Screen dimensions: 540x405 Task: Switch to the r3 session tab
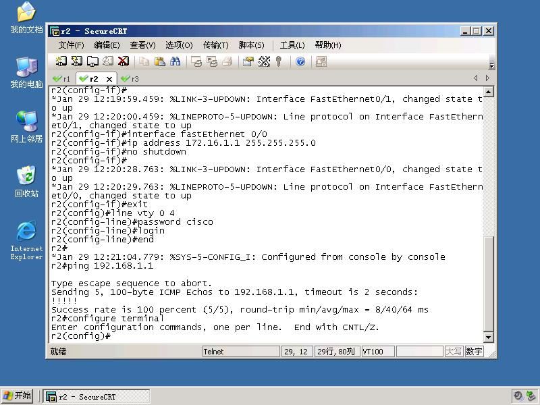[x=130, y=79]
